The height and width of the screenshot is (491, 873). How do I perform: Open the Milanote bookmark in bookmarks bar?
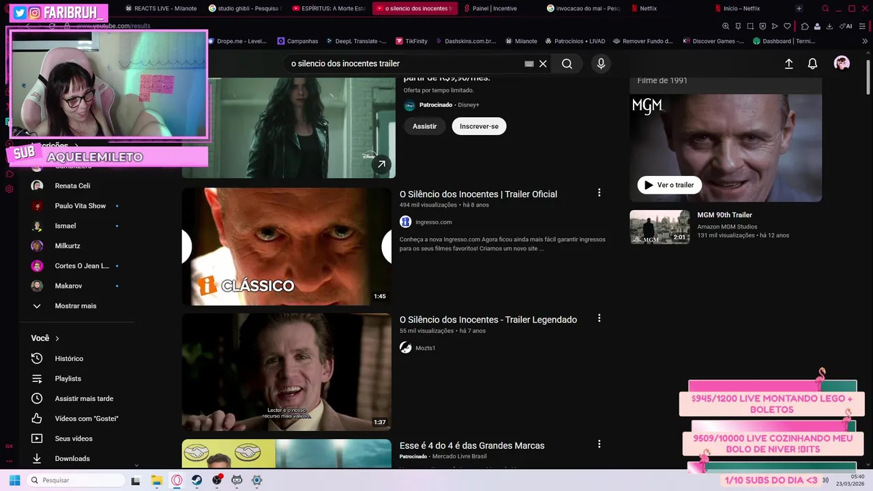[x=521, y=41]
